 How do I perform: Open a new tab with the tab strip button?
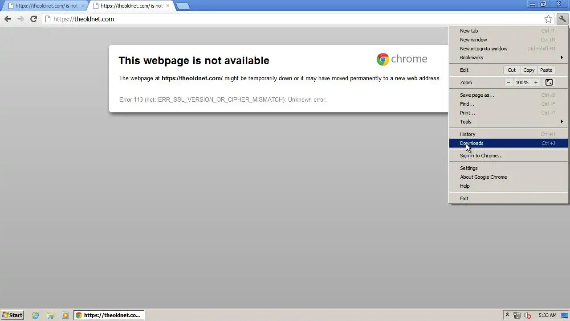click(x=183, y=6)
